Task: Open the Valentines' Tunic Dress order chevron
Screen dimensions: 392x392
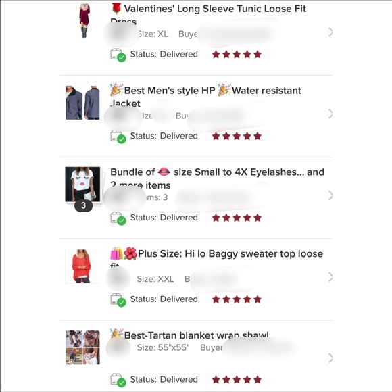Action: tap(330, 32)
